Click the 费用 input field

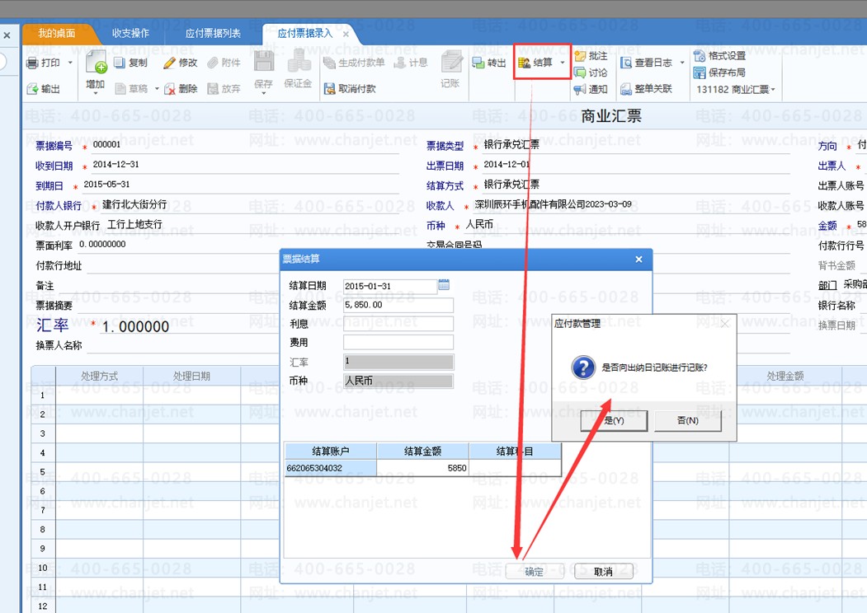point(398,343)
